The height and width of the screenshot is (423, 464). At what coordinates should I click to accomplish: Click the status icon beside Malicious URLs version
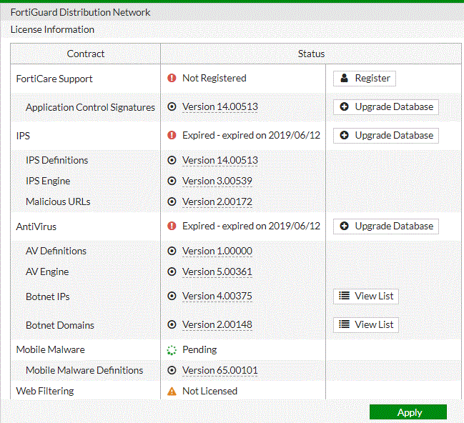[172, 202]
